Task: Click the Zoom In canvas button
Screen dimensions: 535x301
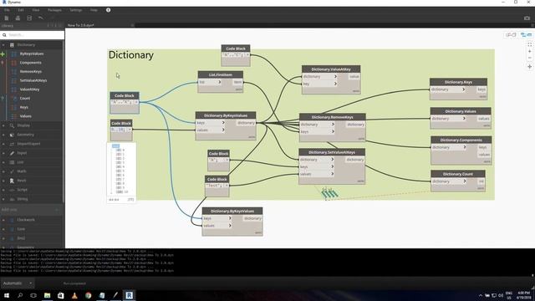Action: coord(529,52)
